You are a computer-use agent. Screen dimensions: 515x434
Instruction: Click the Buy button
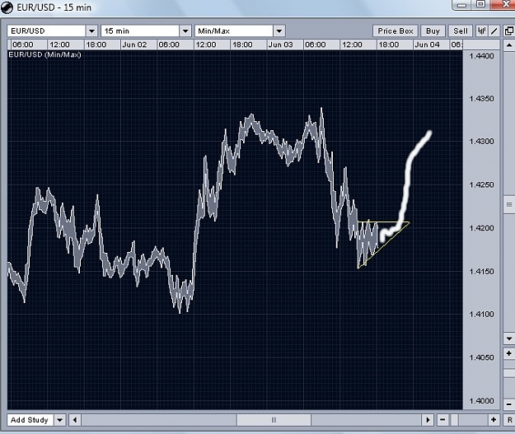coord(433,31)
